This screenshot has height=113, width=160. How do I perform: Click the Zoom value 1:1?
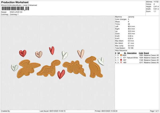(x=155, y=11)
